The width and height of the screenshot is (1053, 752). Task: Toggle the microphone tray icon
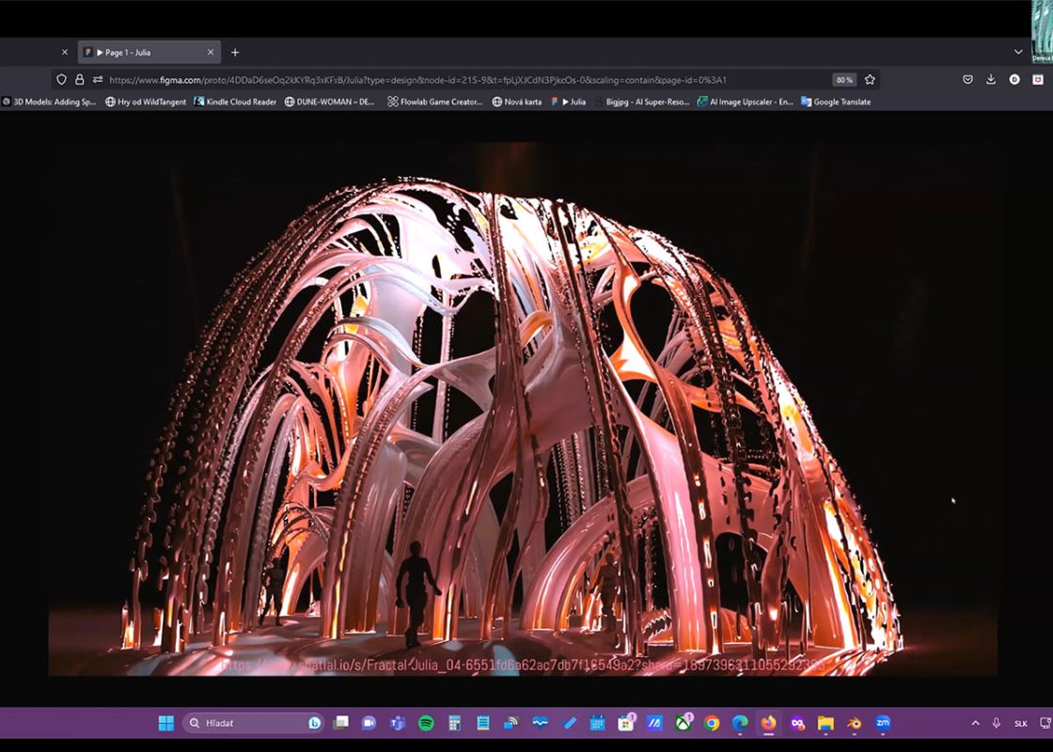point(997,723)
